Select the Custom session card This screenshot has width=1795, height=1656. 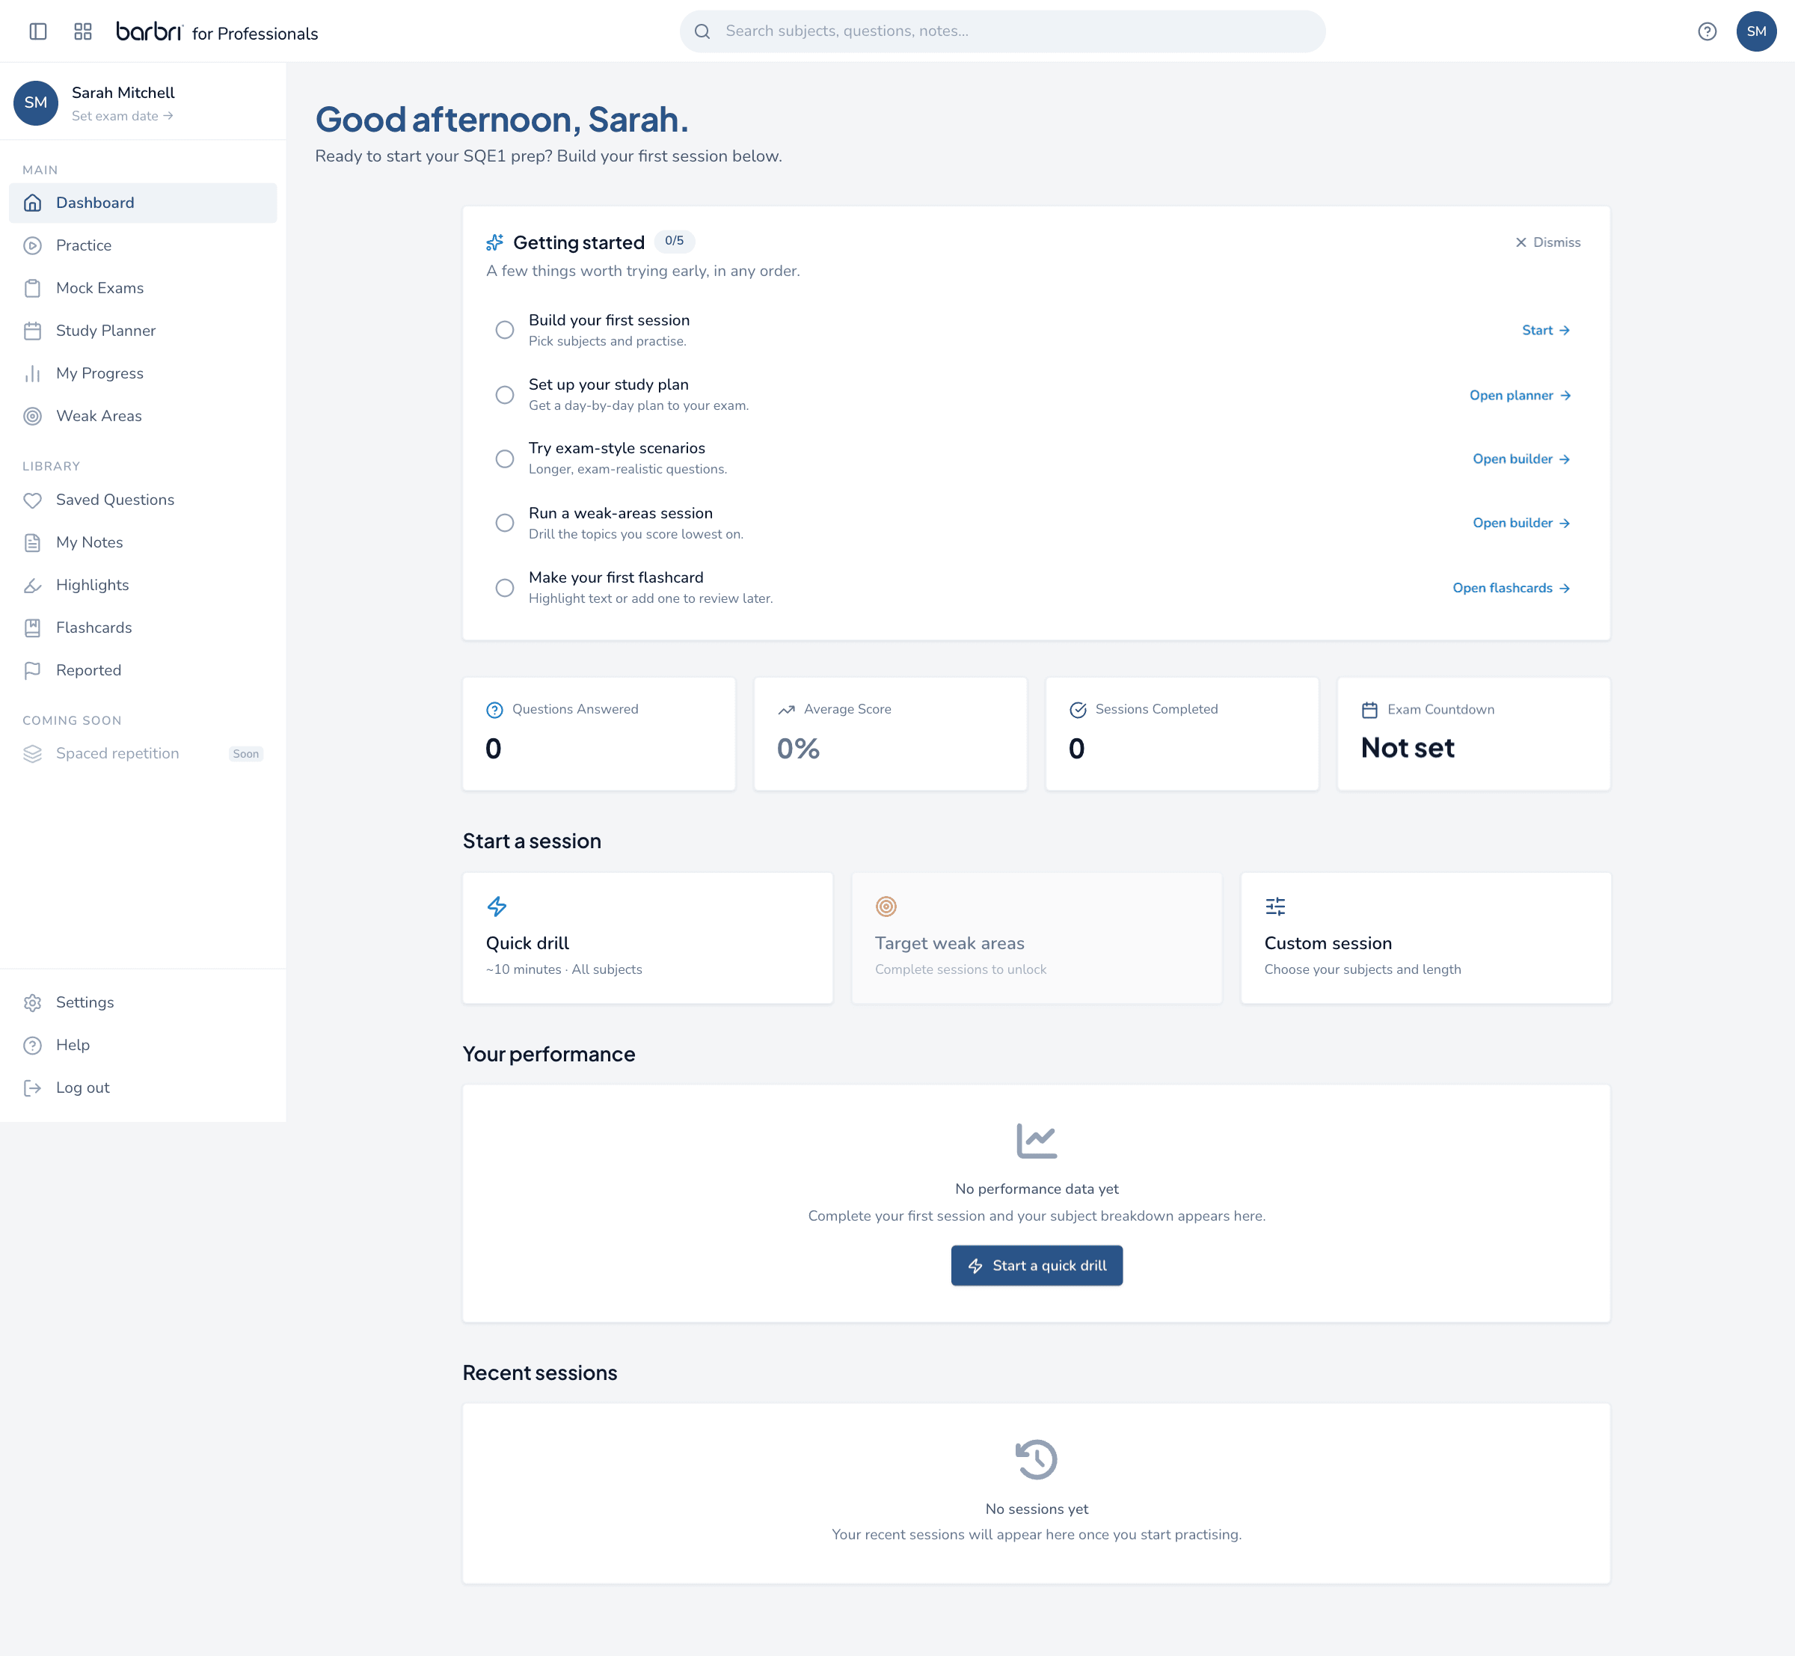(x=1426, y=937)
